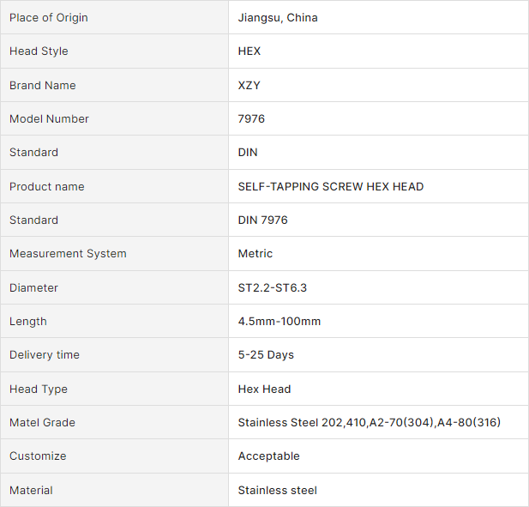Select the model number value "7976"

(251, 119)
